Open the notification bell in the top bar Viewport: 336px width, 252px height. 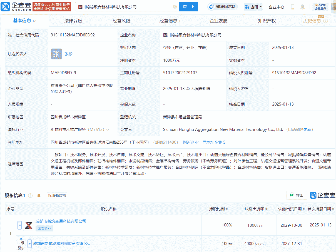point(302,6)
